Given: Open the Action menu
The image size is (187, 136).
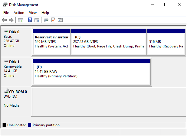Looking at the screenshot, I should [19, 13].
